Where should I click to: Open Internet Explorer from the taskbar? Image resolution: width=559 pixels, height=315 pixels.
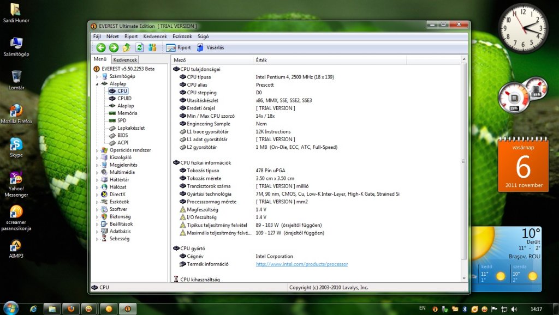[x=33, y=309]
